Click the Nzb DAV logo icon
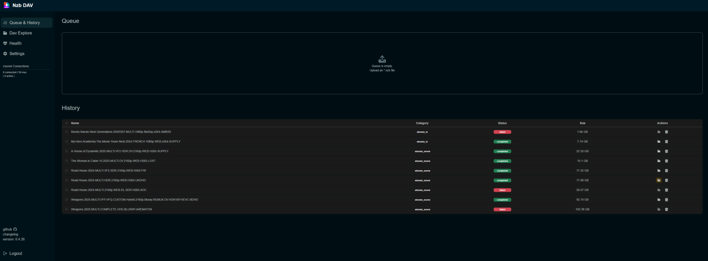This screenshot has height=261, width=708. coord(6,5)
